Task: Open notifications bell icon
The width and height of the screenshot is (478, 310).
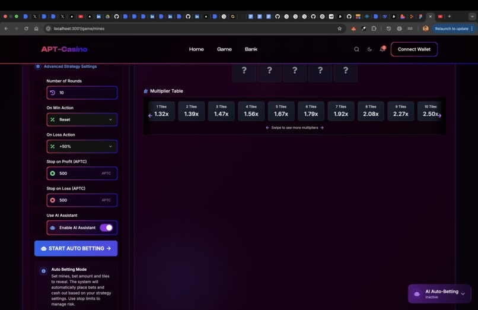Action: (x=383, y=49)
